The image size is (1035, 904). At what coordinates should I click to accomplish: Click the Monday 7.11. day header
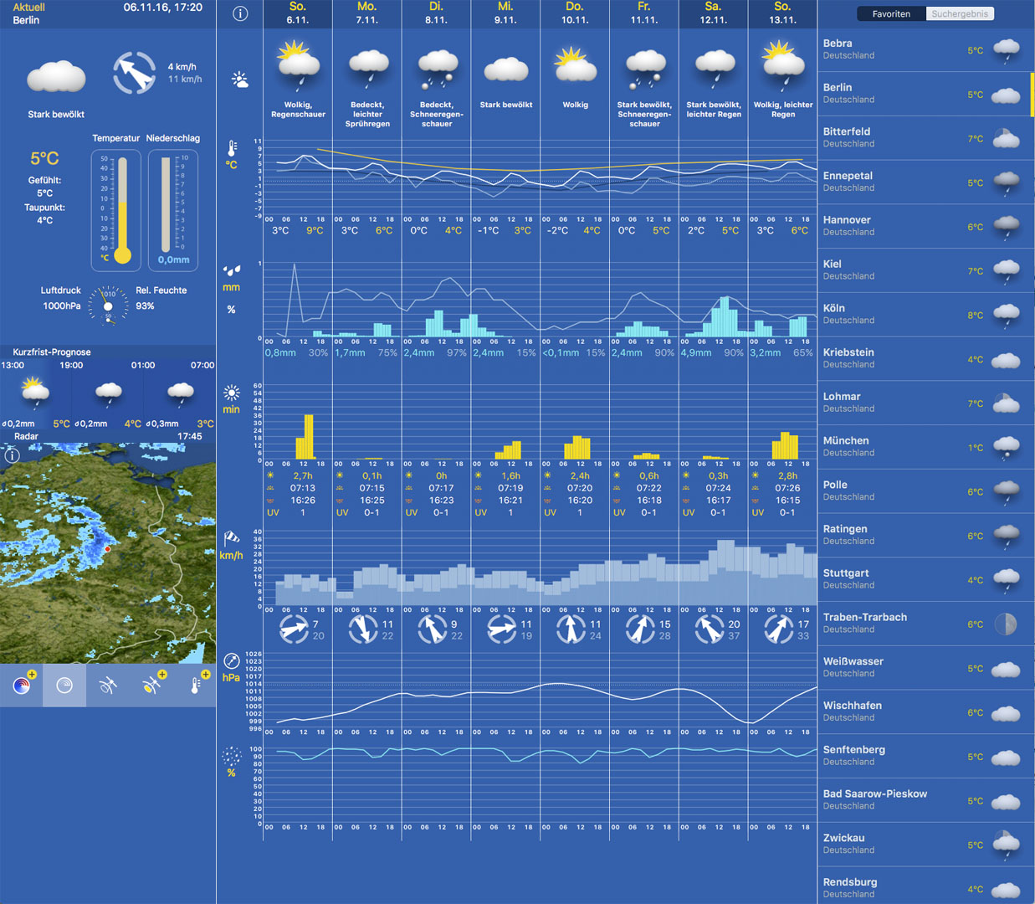tap(366, 13)
